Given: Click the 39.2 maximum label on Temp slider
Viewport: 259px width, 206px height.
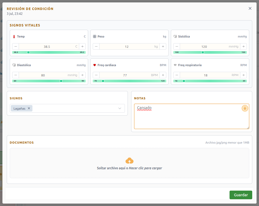Looking at the screenshot, I should (82, 52).
